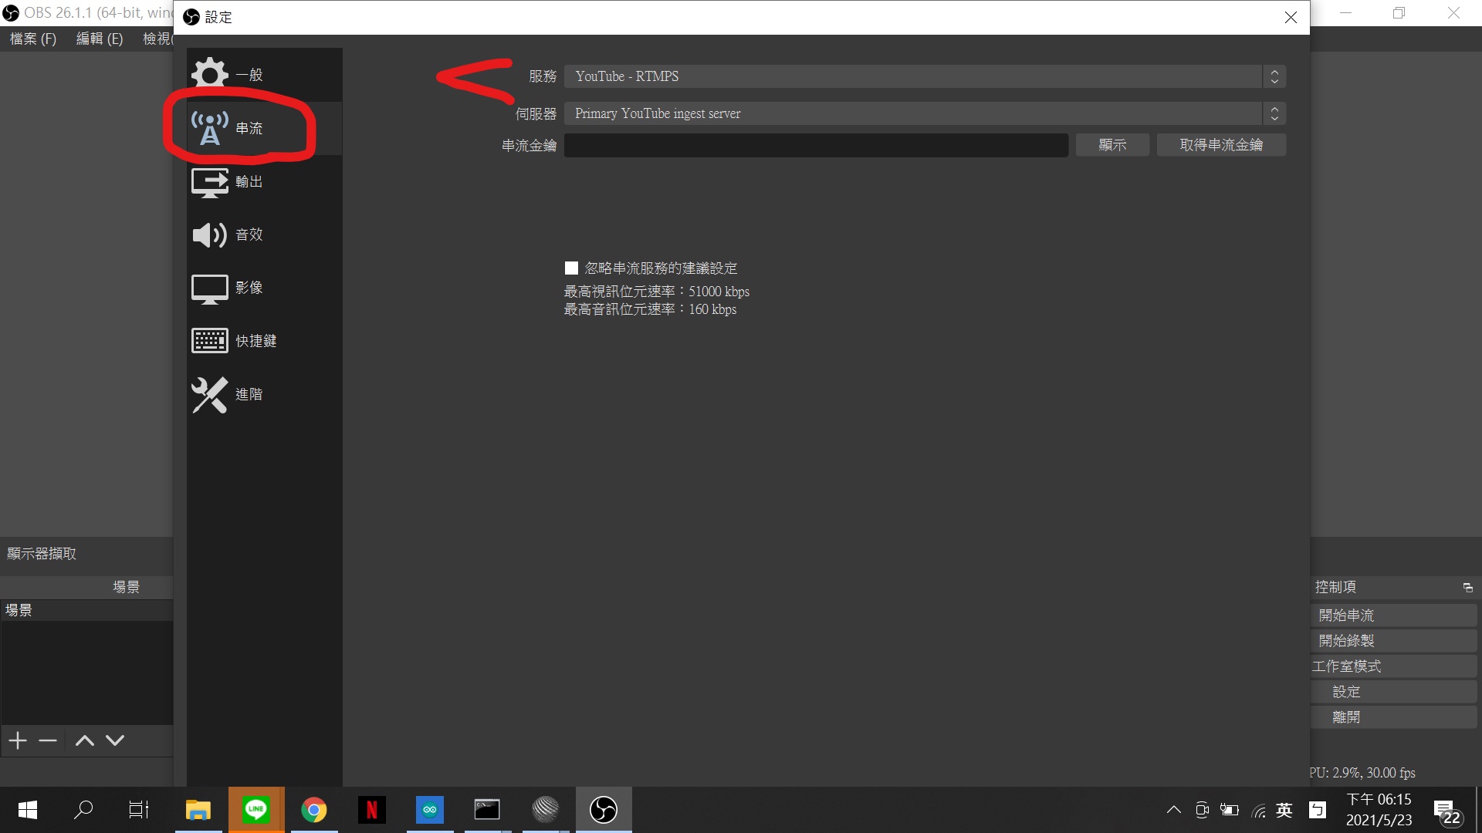1482x833 pixels.
Task: Open the 進階 (Advanced) settings tab
Action: (x=264, y=394)
